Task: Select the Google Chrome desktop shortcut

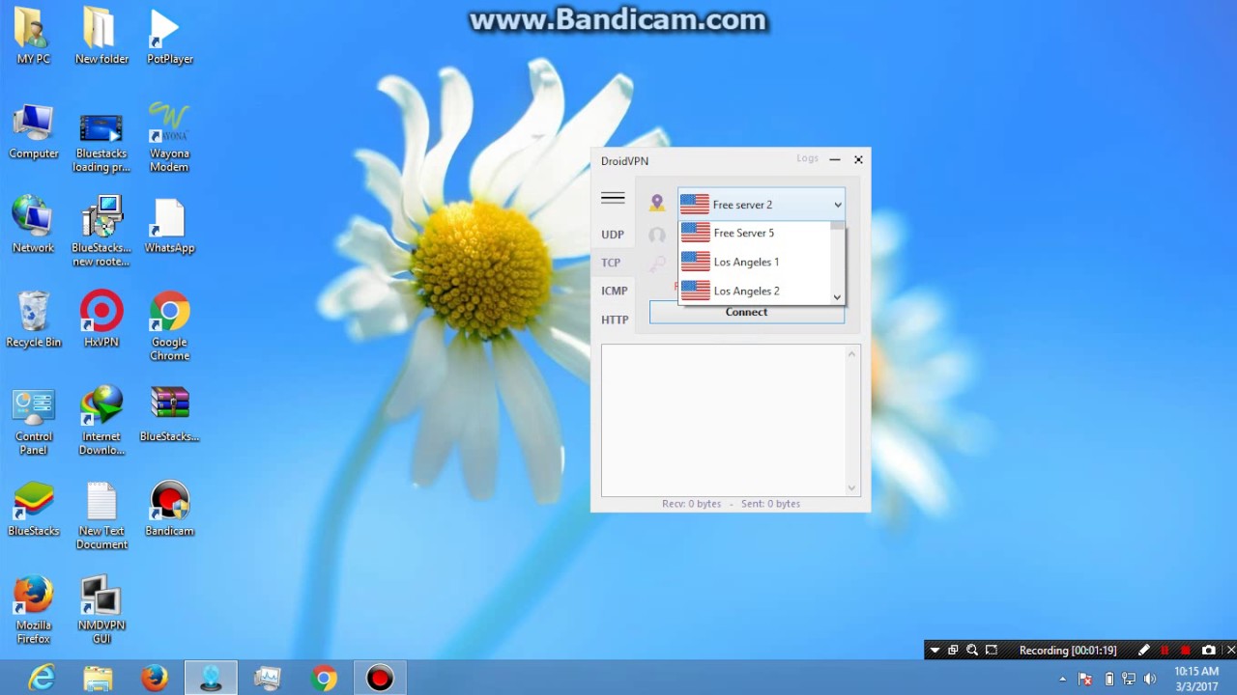Action: click(169, 327)
